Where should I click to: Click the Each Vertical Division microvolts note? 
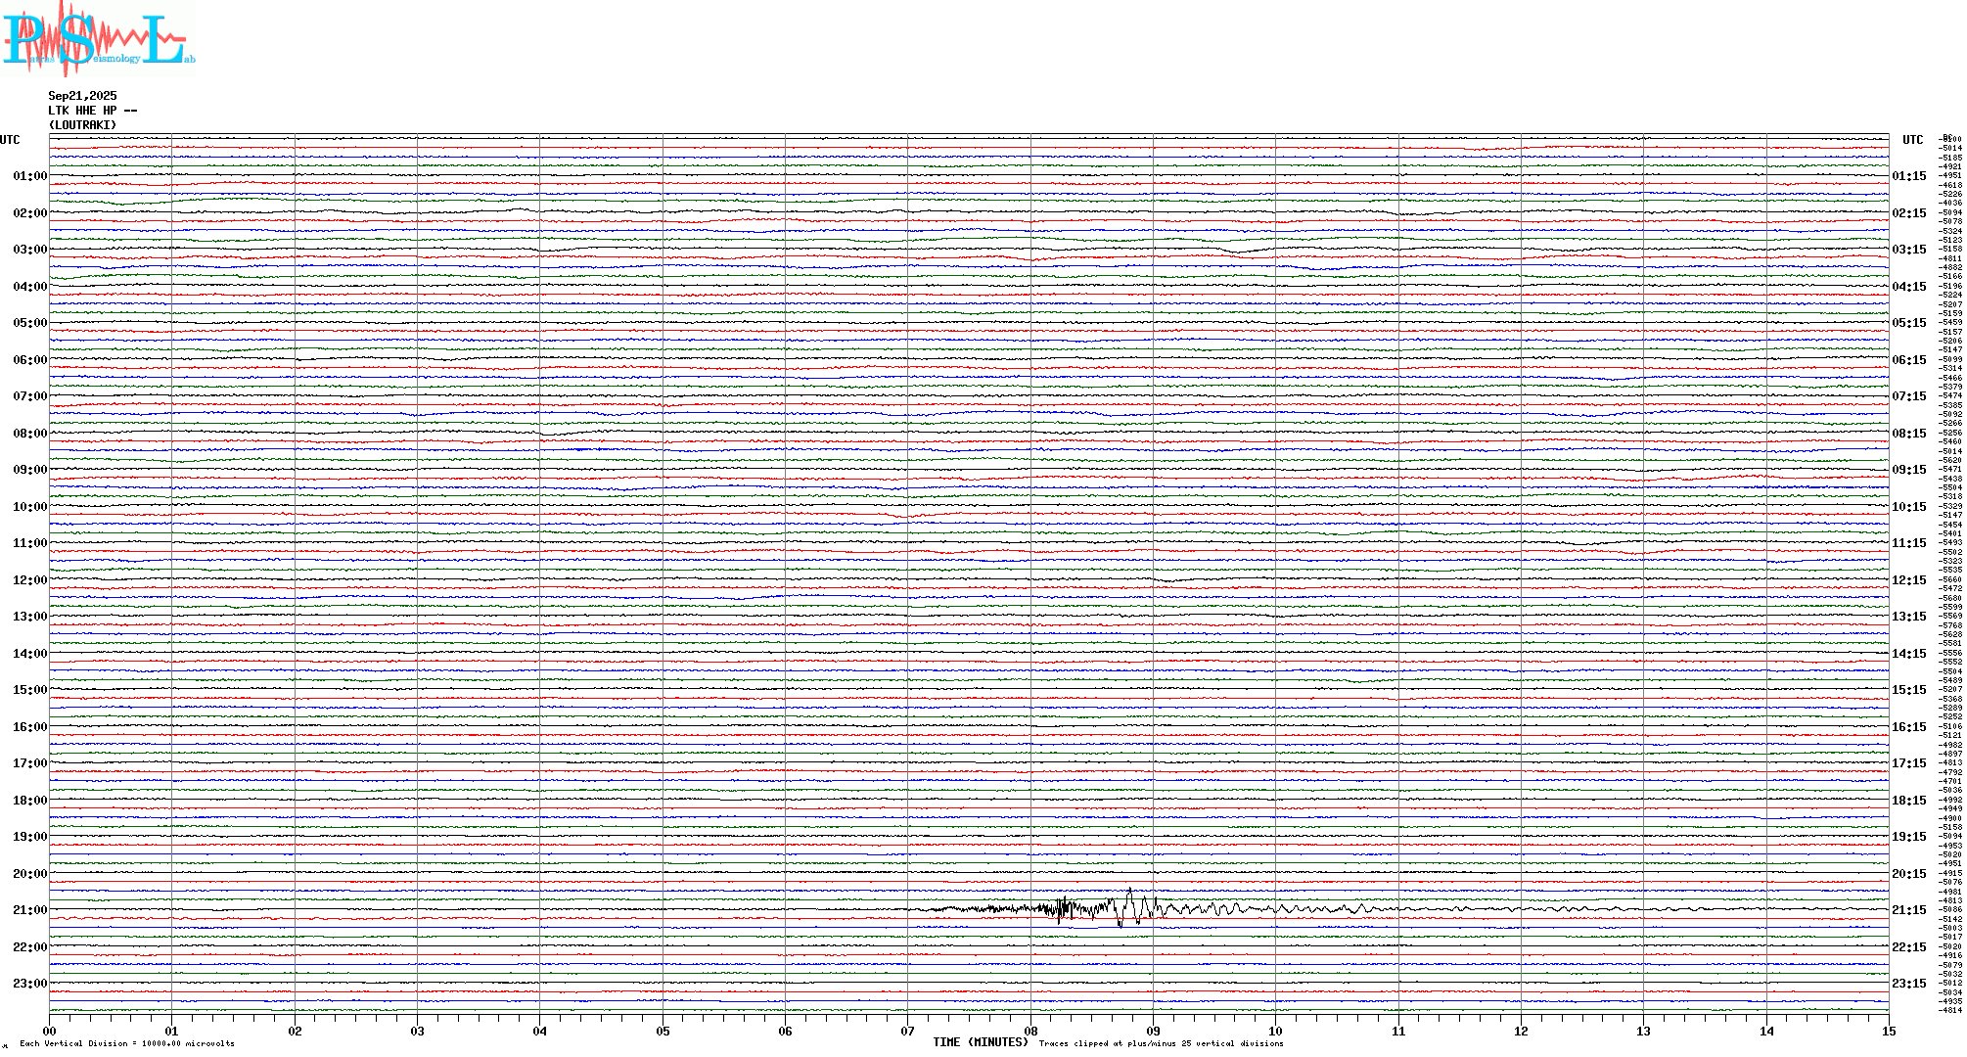point(127,1043)
